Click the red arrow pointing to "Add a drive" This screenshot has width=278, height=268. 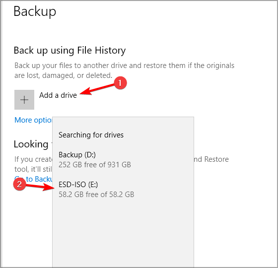pos(97,89)
